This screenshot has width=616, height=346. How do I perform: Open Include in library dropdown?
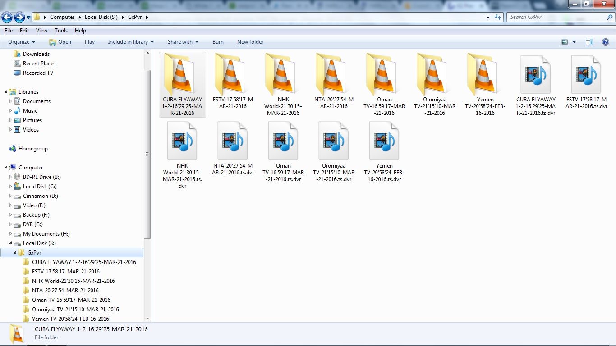131,42
